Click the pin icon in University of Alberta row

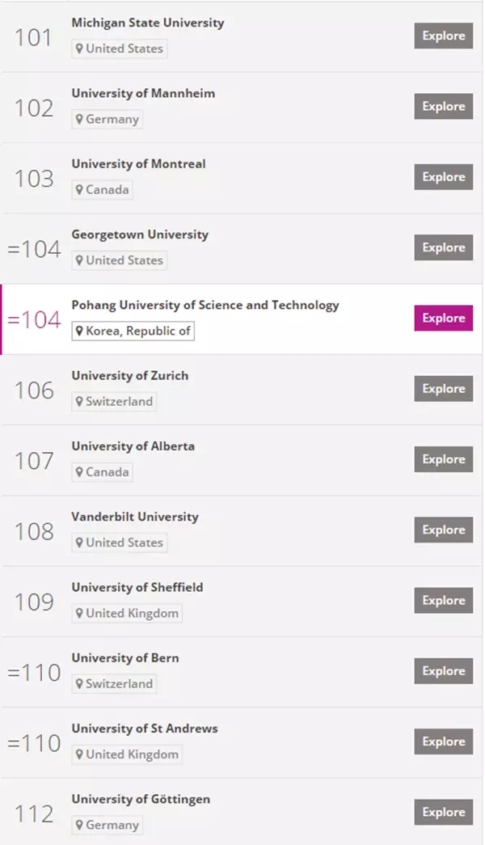pos(79,472)
